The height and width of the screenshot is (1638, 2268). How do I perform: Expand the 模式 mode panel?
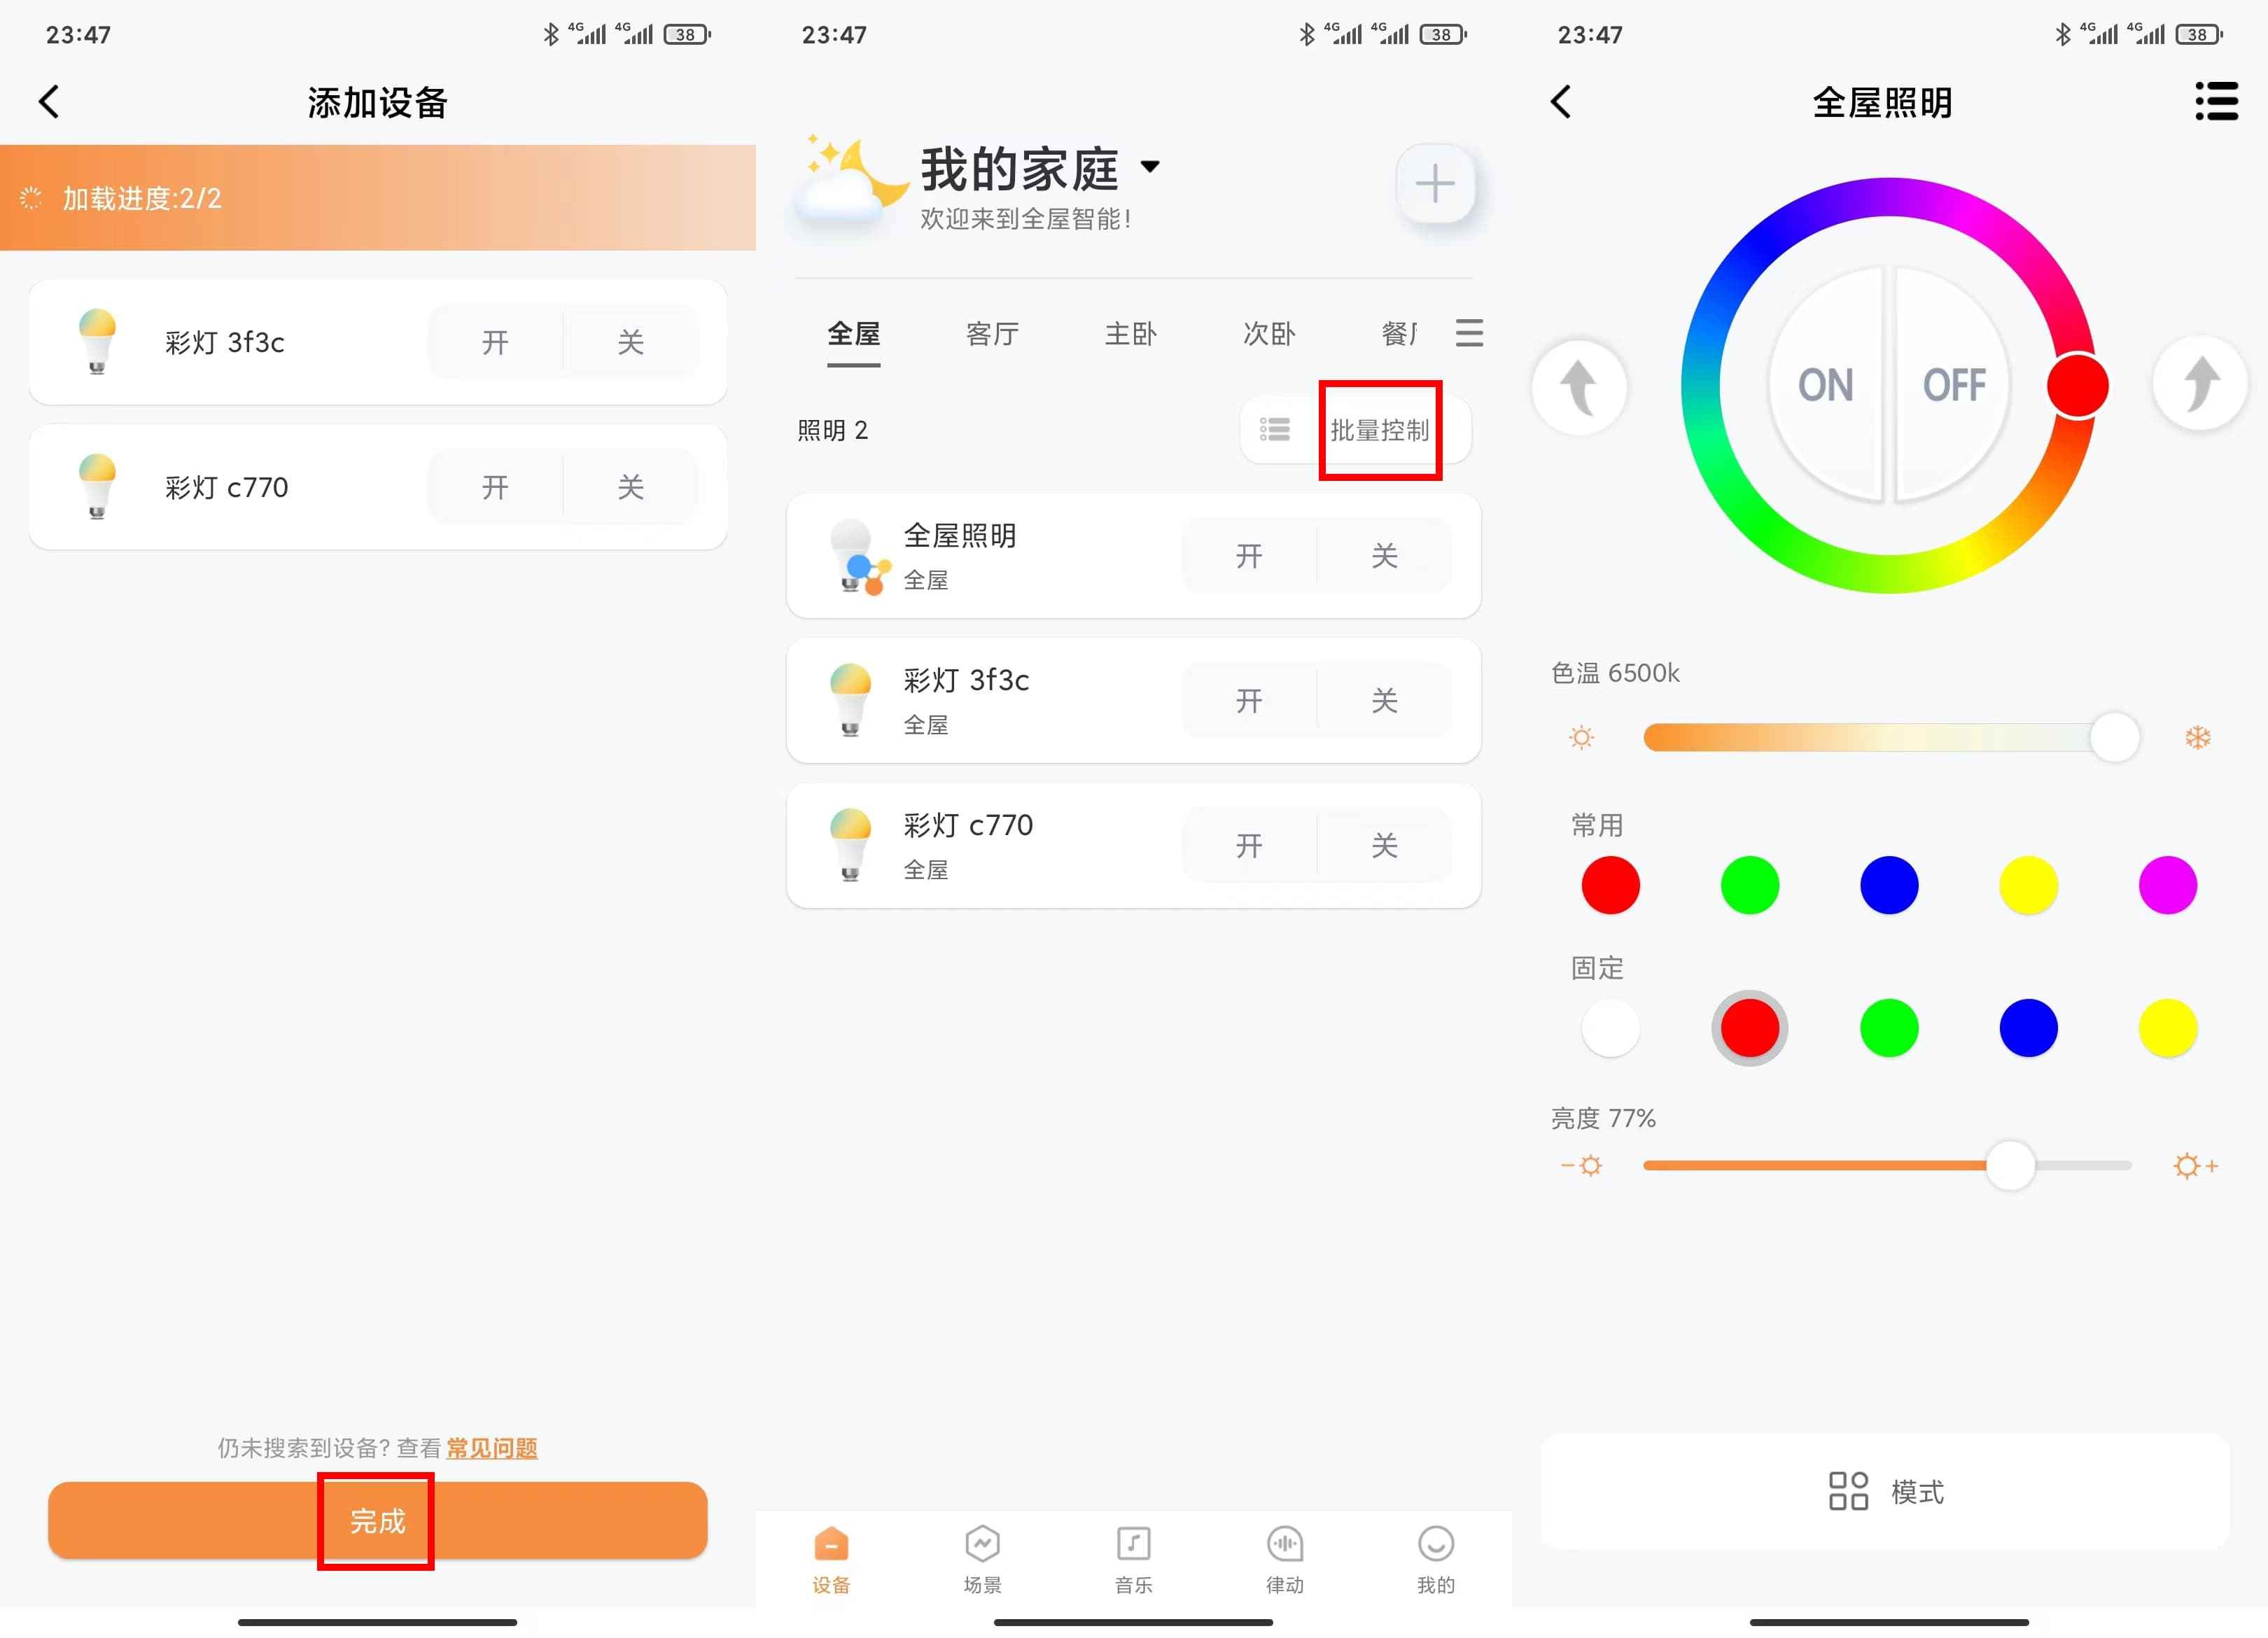point(1885,1491)
